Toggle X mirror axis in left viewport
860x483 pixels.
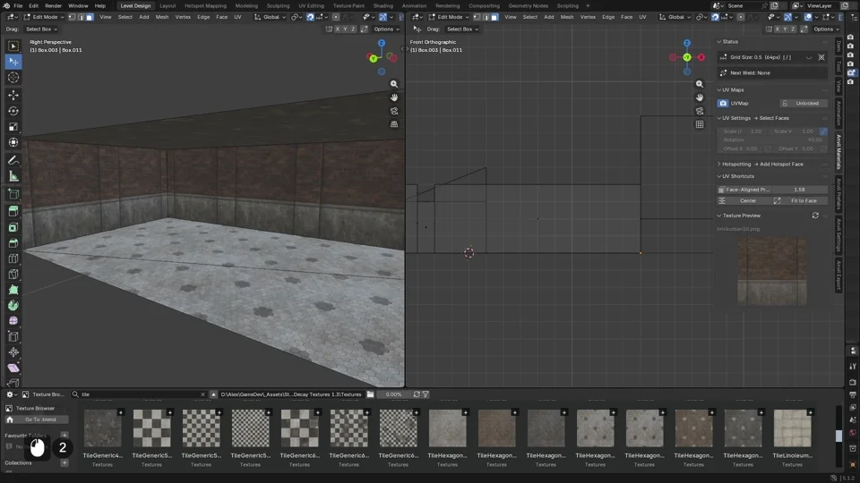(x=338, y=29)
